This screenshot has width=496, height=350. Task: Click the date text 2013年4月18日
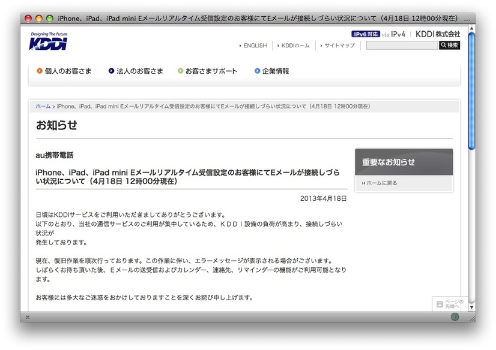pyautogui.click(x=323, y=198)
